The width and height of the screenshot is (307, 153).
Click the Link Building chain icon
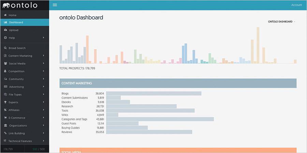(5, 133)
